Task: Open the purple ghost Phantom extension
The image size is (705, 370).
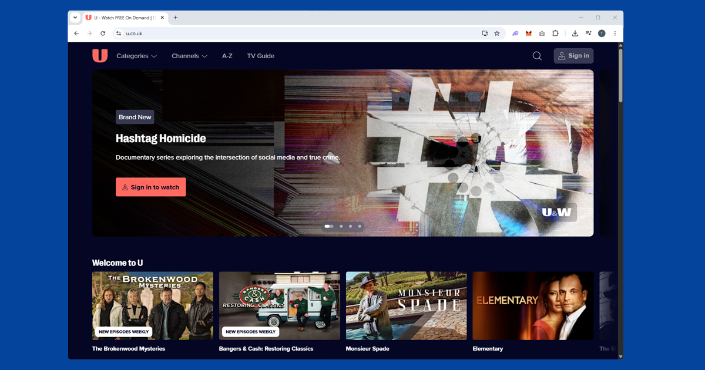Action: tap(515, 33)
